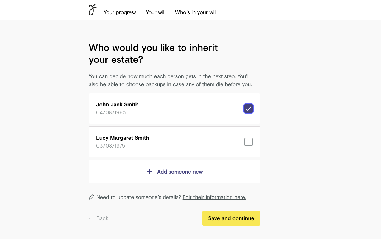
Task: Click the Farewill logo icon
Action: pos(93,10)
